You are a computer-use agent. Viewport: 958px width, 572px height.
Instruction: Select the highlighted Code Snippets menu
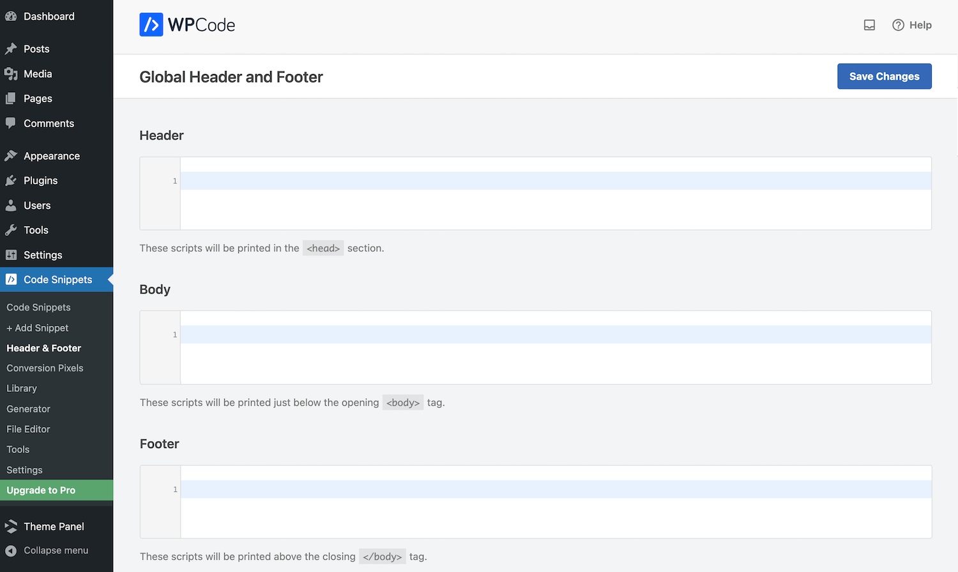[x=56, y=280]
